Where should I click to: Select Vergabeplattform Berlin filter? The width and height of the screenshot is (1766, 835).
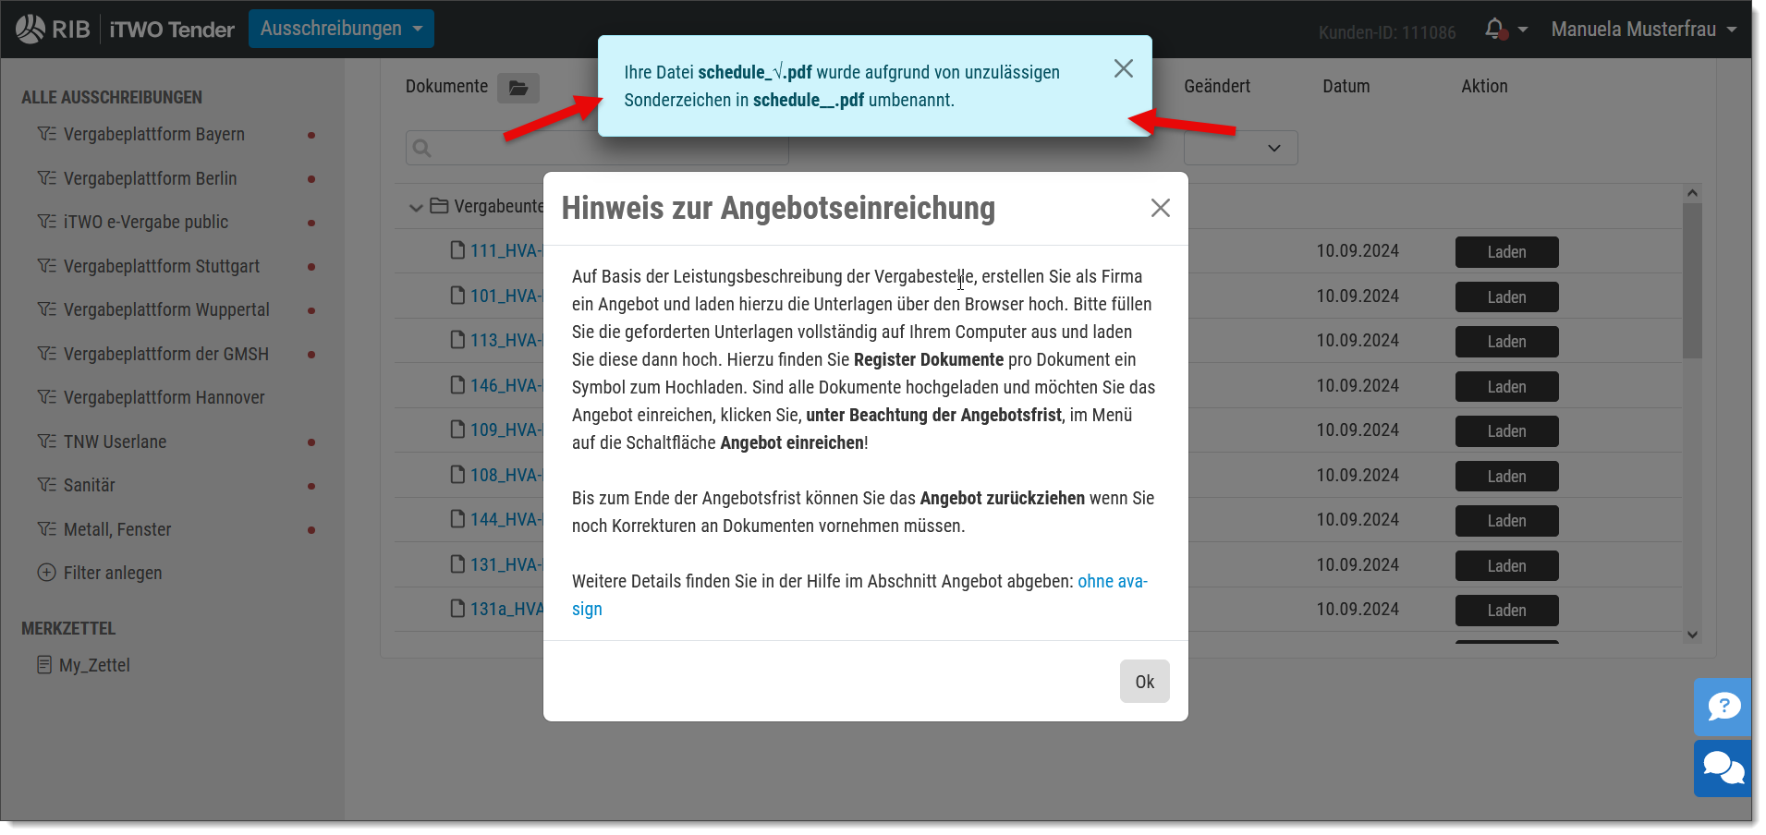(151, 178)
